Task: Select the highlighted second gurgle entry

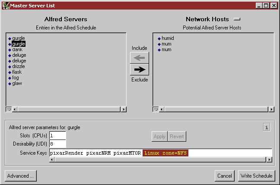Action: [19, 44]
